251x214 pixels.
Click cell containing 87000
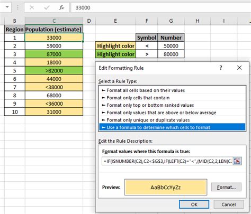click(x=54, y=54)
